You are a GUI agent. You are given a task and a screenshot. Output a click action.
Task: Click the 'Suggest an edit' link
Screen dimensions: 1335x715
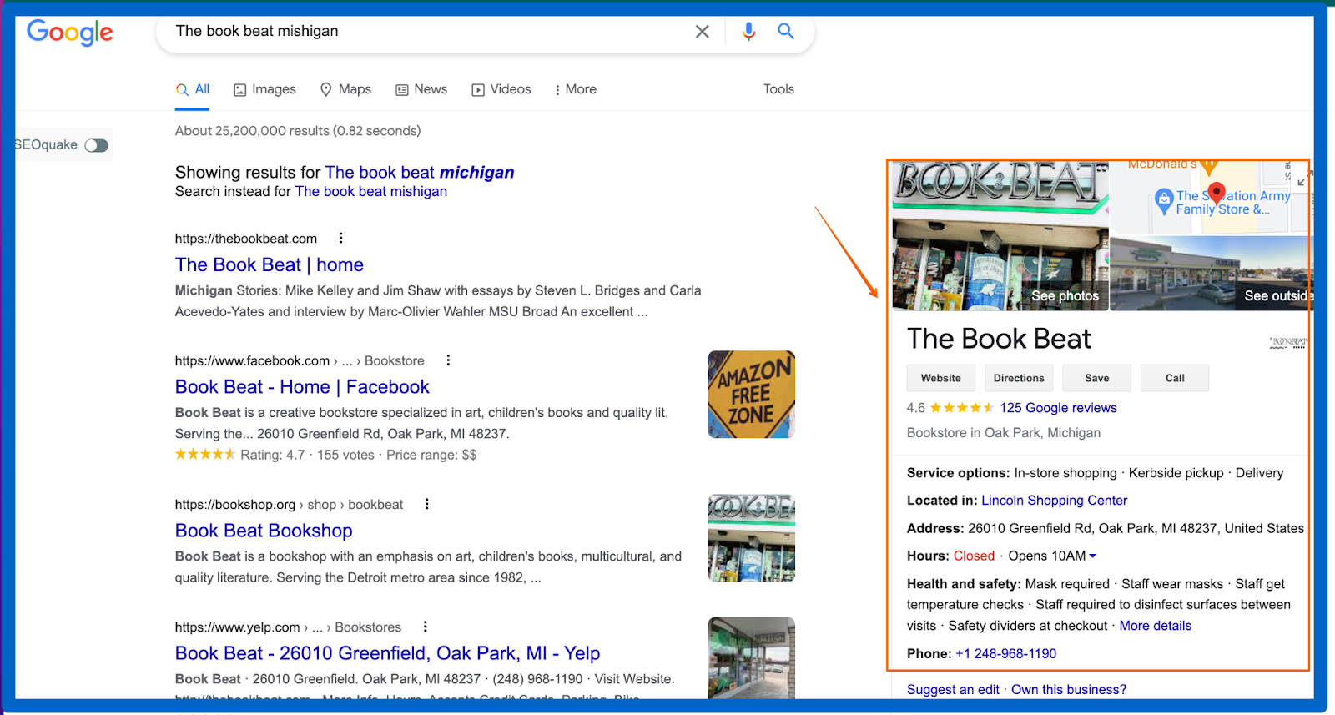coord(953,690)
